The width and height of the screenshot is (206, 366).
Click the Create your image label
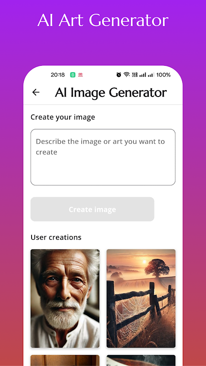pos(63,117)
